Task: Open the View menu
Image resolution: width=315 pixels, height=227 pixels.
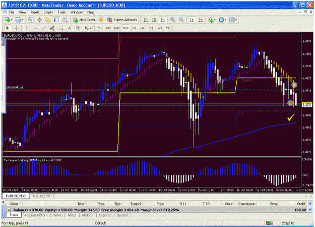Action: [x=22, y=12]
